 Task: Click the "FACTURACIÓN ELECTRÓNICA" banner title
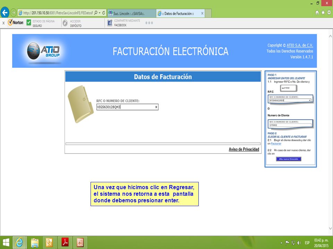click(x=171, y=52)
